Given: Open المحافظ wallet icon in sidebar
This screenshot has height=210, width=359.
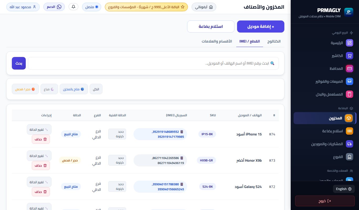Looking at the screenshot, I should click(349, 69).
